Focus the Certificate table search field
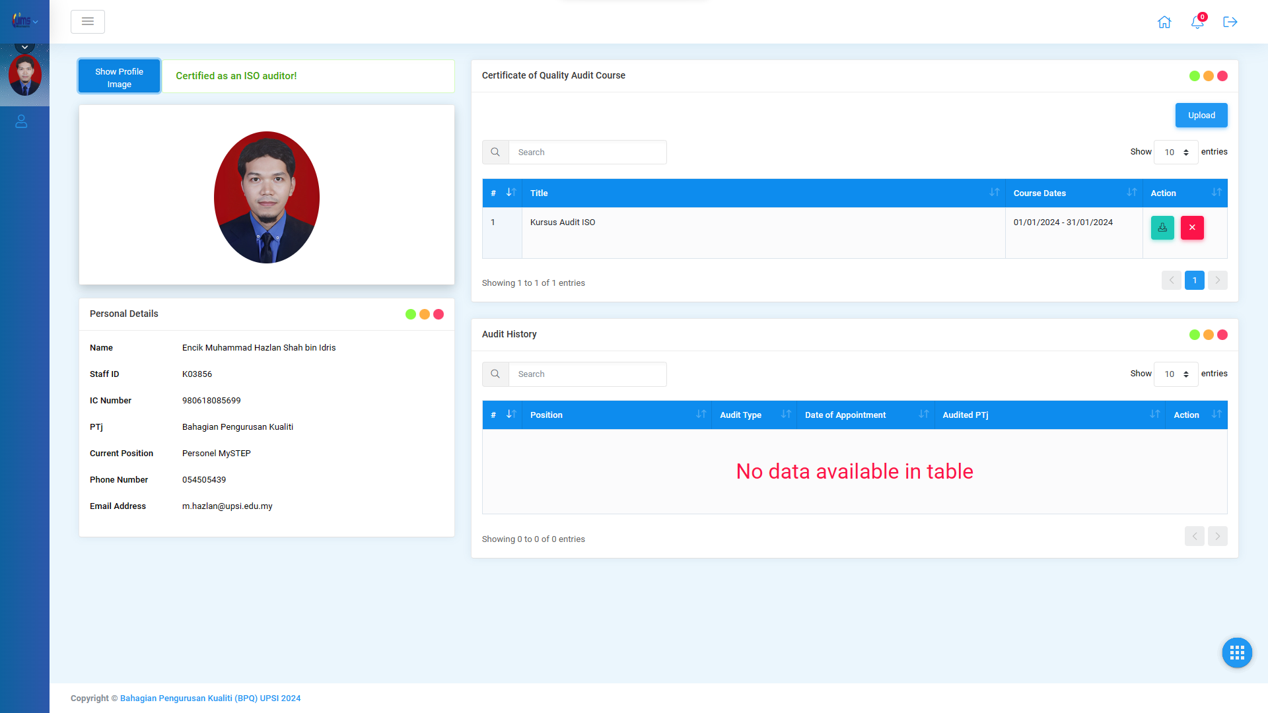 coord(587,153)
